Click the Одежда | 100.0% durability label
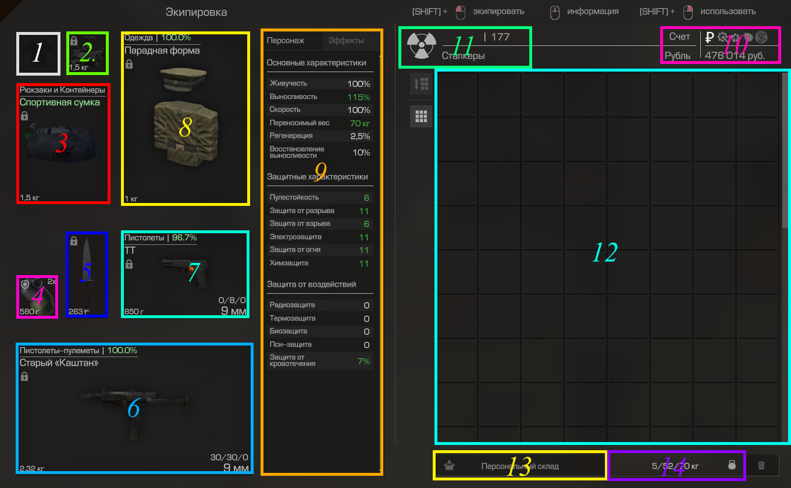Image resolution: width=791 pixels, height=488 pixels. 158,37
